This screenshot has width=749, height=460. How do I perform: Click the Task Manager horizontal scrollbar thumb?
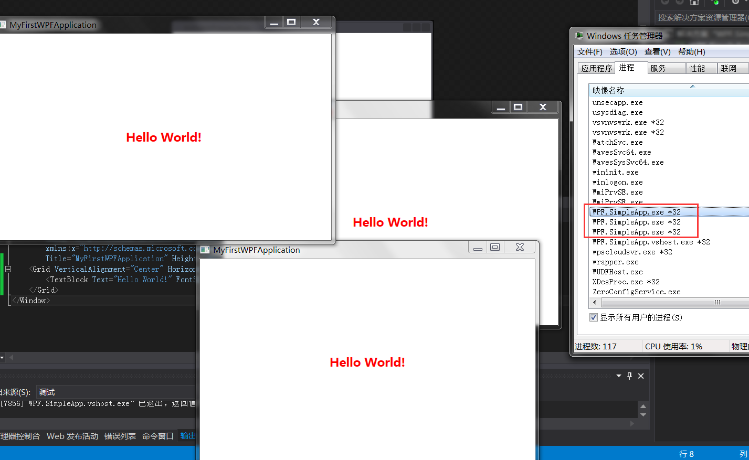676,302
